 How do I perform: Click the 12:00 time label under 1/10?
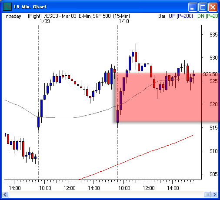tap(149, 188)
